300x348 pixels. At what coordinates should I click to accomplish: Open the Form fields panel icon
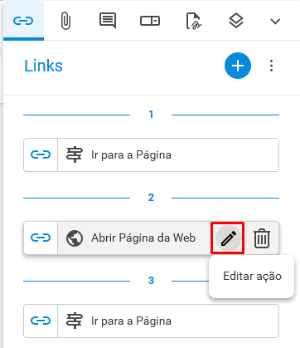click(150, 21)
